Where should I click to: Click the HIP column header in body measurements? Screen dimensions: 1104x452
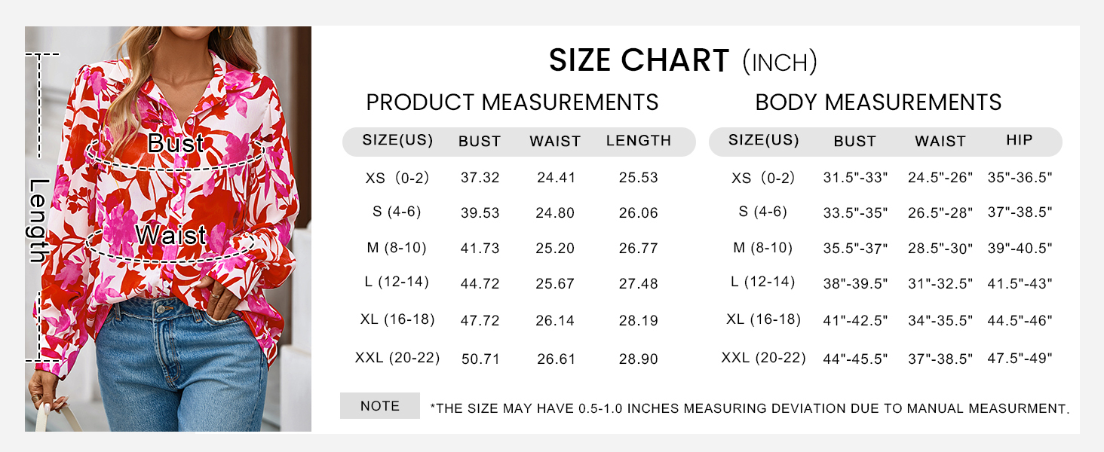coord(1020,140)
